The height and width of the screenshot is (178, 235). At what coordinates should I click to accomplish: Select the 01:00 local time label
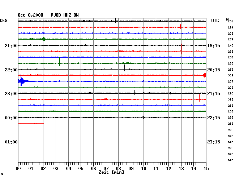(x=11, y=142)
